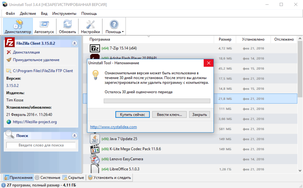Click Купить сейчас button in dialog
The image size is (303, 188).
pos(133,114)
